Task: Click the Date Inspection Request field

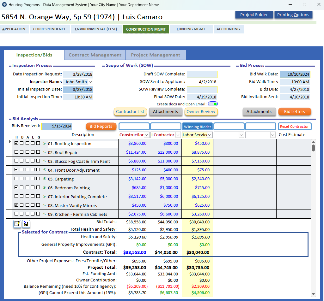Action: coord(78,74)
